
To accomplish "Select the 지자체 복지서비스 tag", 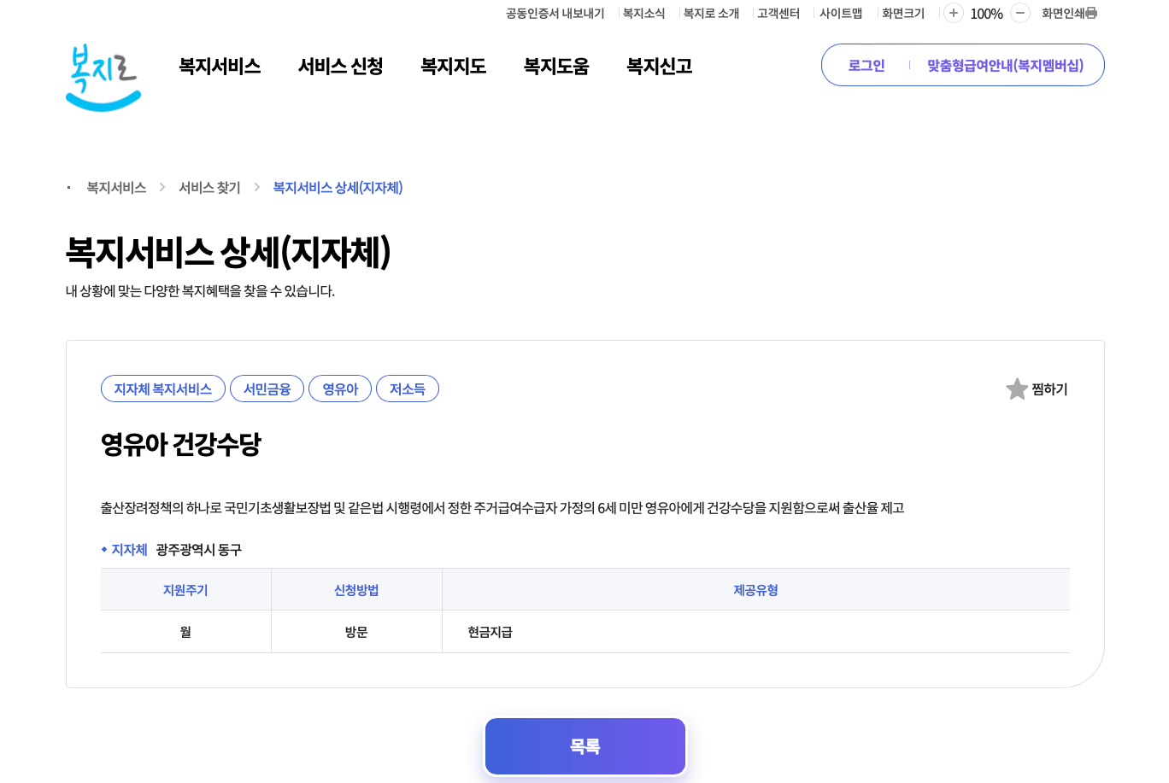I will [162, 389].
